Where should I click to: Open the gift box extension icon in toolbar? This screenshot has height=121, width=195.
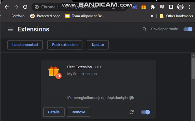144,7
